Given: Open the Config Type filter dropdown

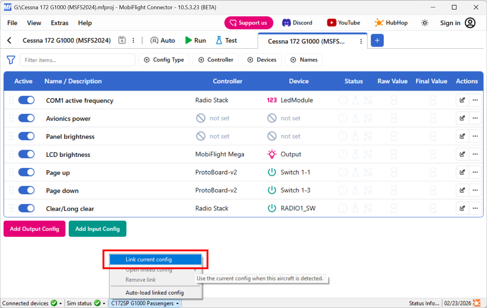Looking at the screenshot, I should pyautogui.click(x=164, y=60).
